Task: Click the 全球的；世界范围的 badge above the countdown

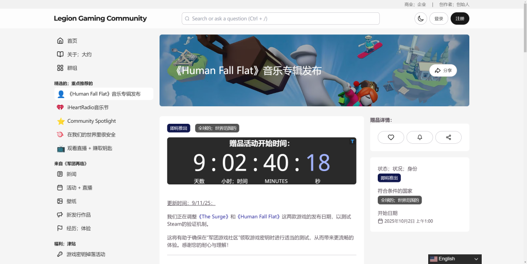Action: 217,128
